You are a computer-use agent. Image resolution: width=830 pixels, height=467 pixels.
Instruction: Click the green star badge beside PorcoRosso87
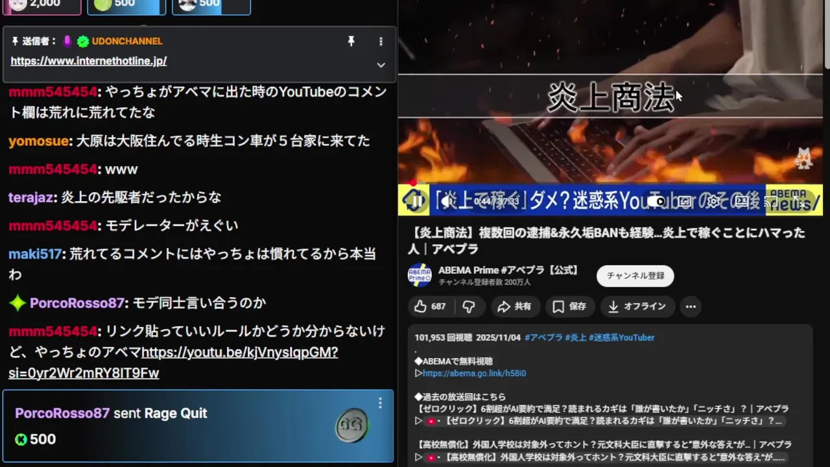pos(18,303)
